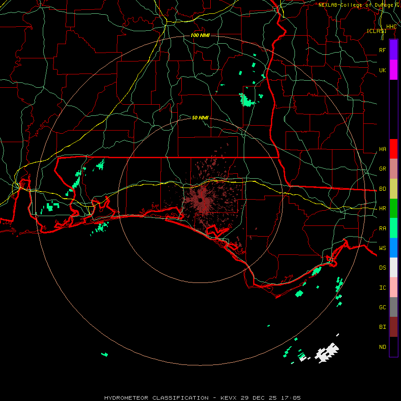Select the BD yellow legend block
This screenshot has width=401, height=401.
393,189
